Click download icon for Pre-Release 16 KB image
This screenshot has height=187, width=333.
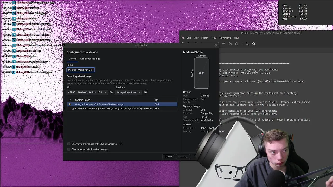click(x=73, y=109)
